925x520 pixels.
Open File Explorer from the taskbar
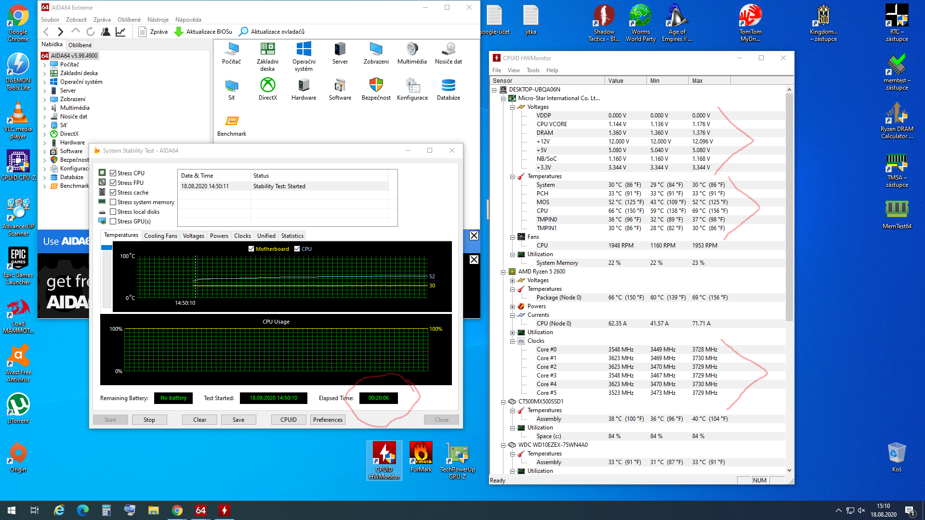click(153, 510)
